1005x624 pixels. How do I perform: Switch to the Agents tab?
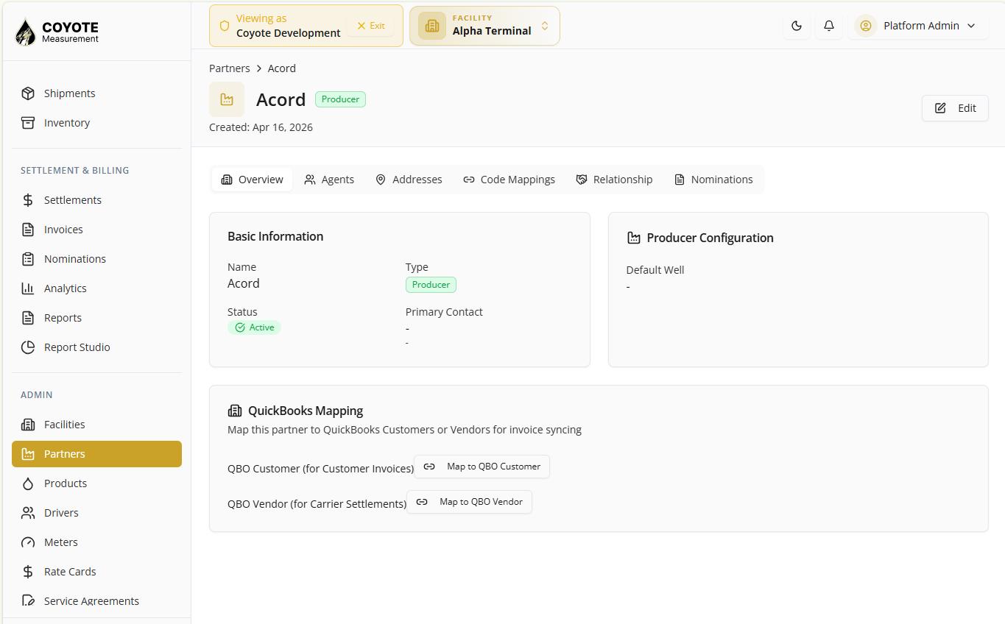(x=329, y=180)
